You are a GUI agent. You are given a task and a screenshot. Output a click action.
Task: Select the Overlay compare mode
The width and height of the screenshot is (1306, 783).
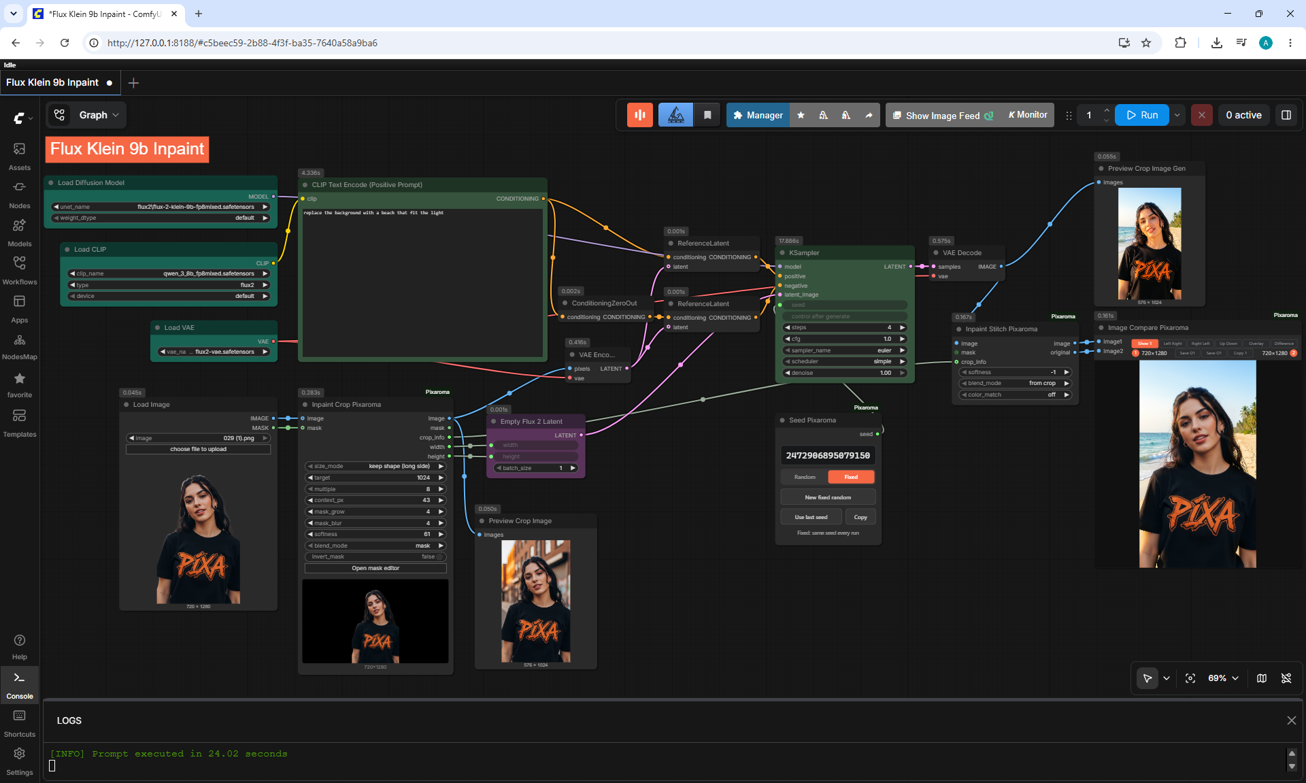1256,344
